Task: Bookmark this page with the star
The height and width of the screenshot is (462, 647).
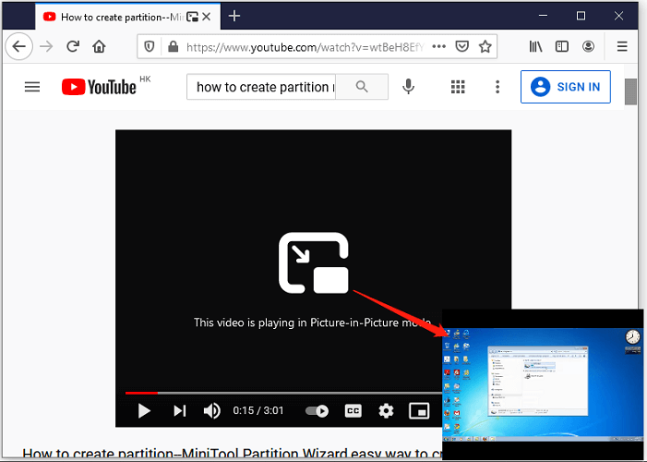Action: click(x=485, y=46)
